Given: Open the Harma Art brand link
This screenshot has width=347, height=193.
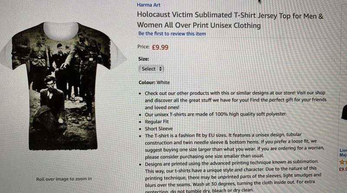Looking at the screenshot, I should (x=148, y=5).
